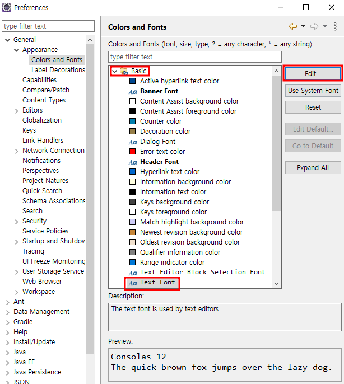Select the Counter color swatch

(x=132, y=121)
